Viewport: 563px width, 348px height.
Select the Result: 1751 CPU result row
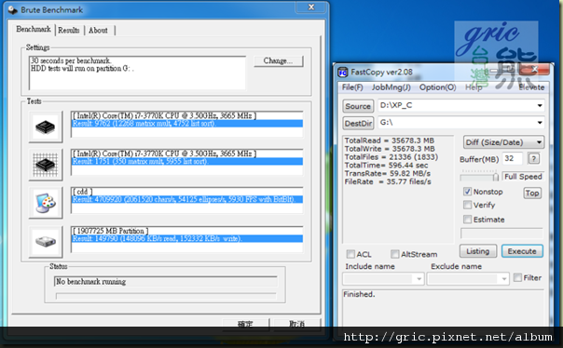point(186,161)
